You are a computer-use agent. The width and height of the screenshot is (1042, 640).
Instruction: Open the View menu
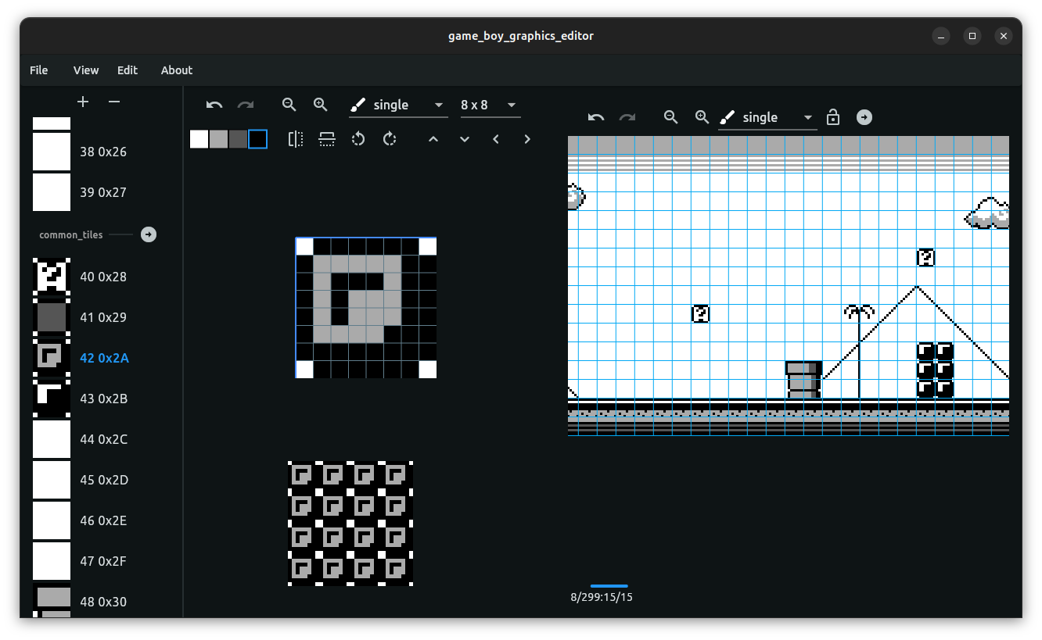pos(86,70)
